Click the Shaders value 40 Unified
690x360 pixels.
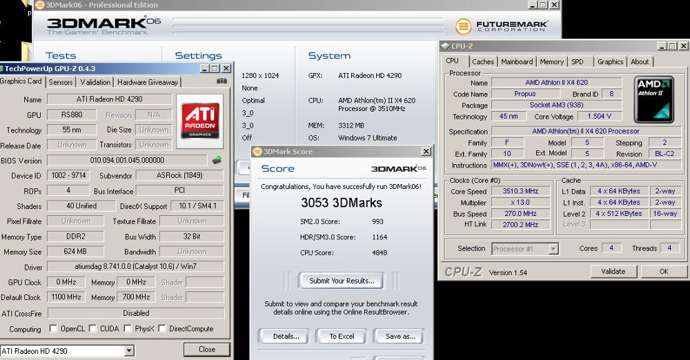pyautogui.click(x=81, y=206)
